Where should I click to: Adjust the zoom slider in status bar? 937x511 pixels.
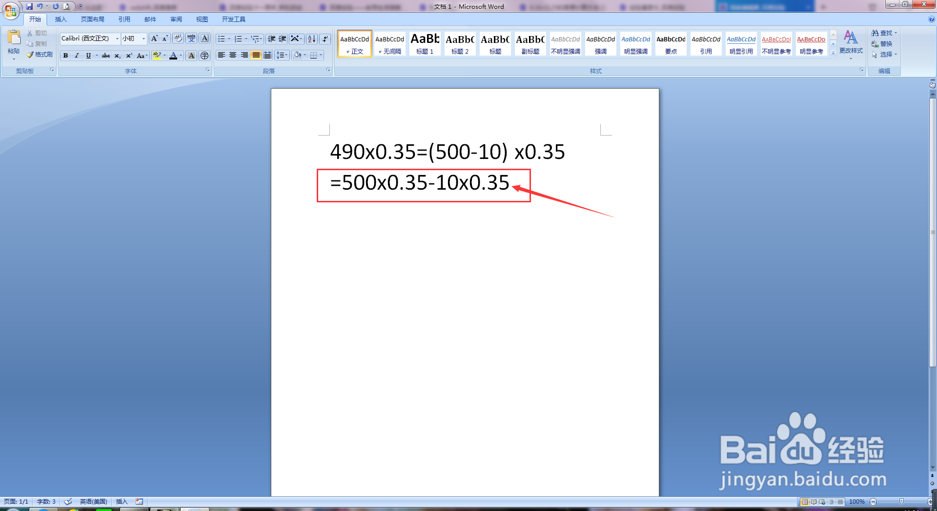pyautogui.click(x=901, y=501)
